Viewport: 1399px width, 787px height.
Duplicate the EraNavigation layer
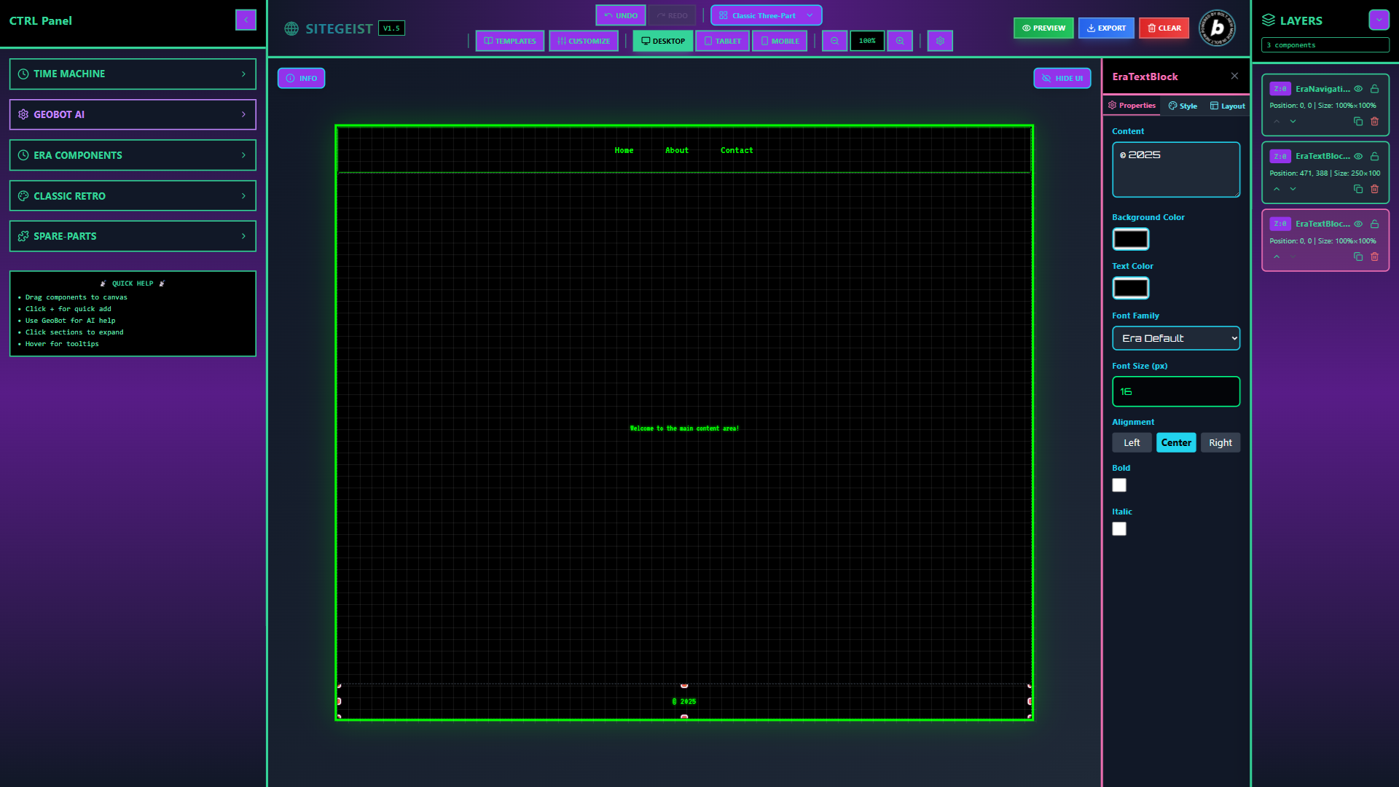coord(1357,122)
